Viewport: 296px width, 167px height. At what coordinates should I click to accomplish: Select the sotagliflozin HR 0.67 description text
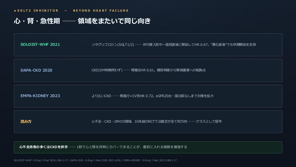(174, 45)
